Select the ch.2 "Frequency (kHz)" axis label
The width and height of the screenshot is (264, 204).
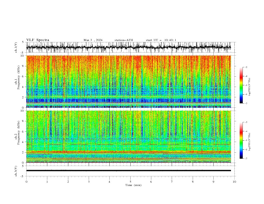coord(18,133)
